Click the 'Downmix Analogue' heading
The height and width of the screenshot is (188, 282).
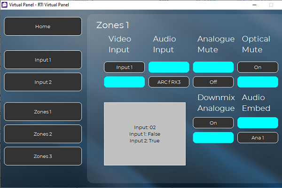point(216,103)
